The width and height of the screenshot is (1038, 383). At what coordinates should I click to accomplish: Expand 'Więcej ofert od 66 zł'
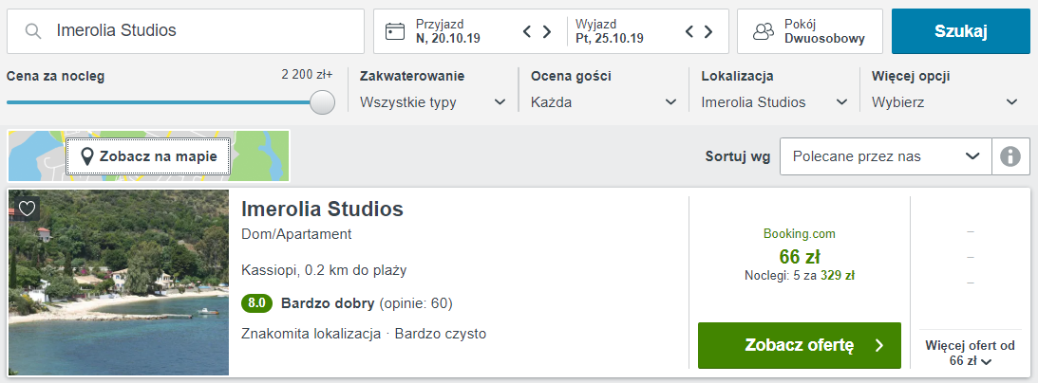coord(970,353)
